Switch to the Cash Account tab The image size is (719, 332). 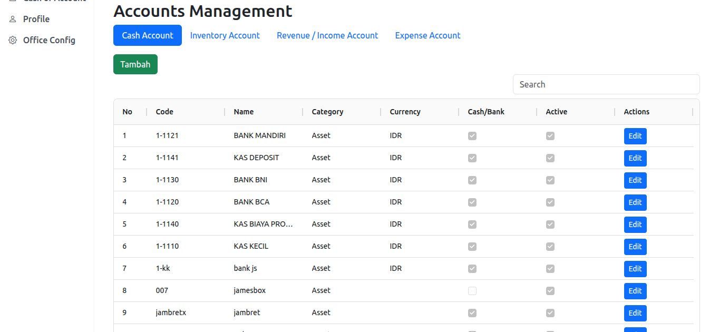148,35
